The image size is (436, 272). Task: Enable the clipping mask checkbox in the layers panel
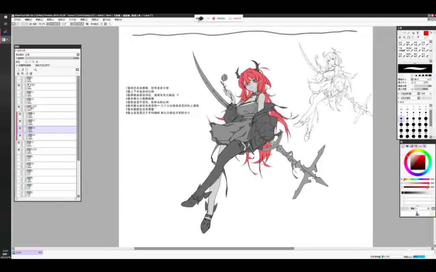tap(17, 65)
